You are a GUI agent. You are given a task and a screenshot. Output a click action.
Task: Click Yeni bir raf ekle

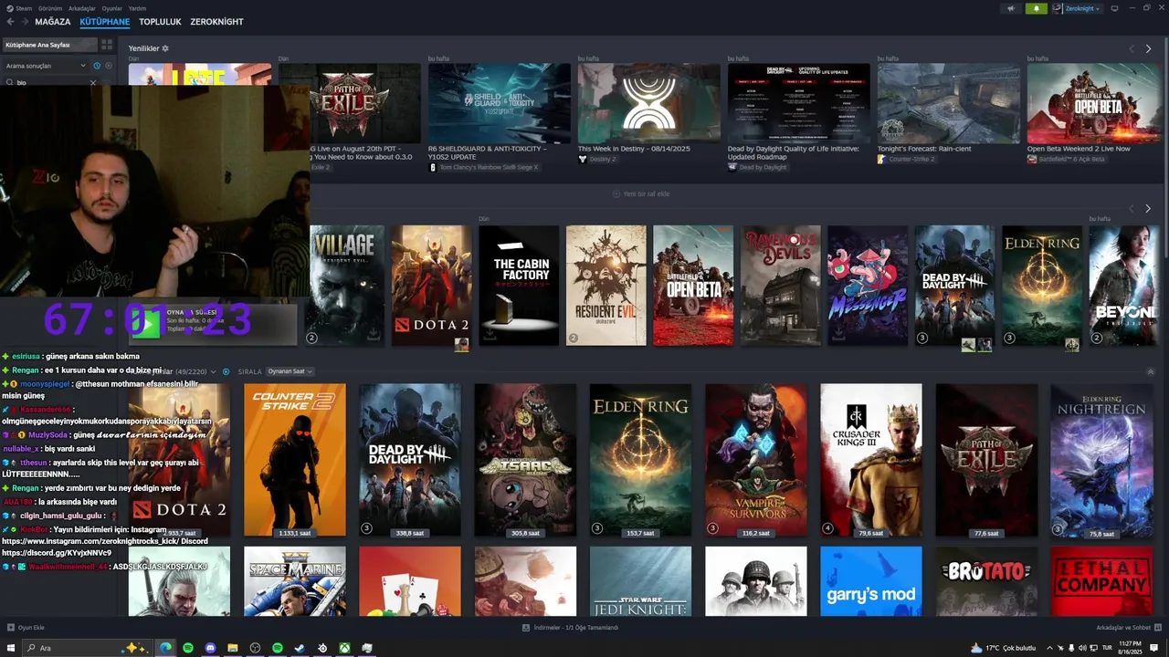coord(641,193)
